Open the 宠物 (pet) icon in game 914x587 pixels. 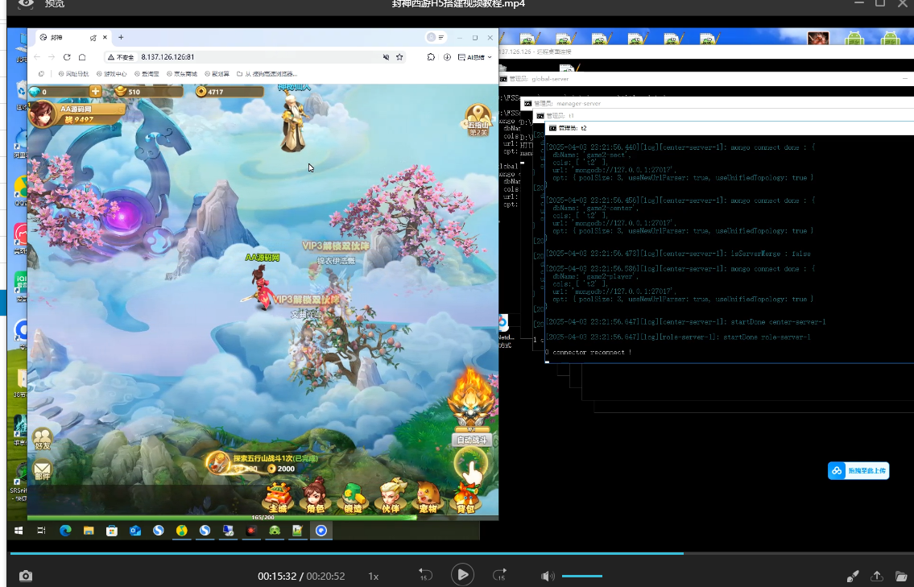428,497
